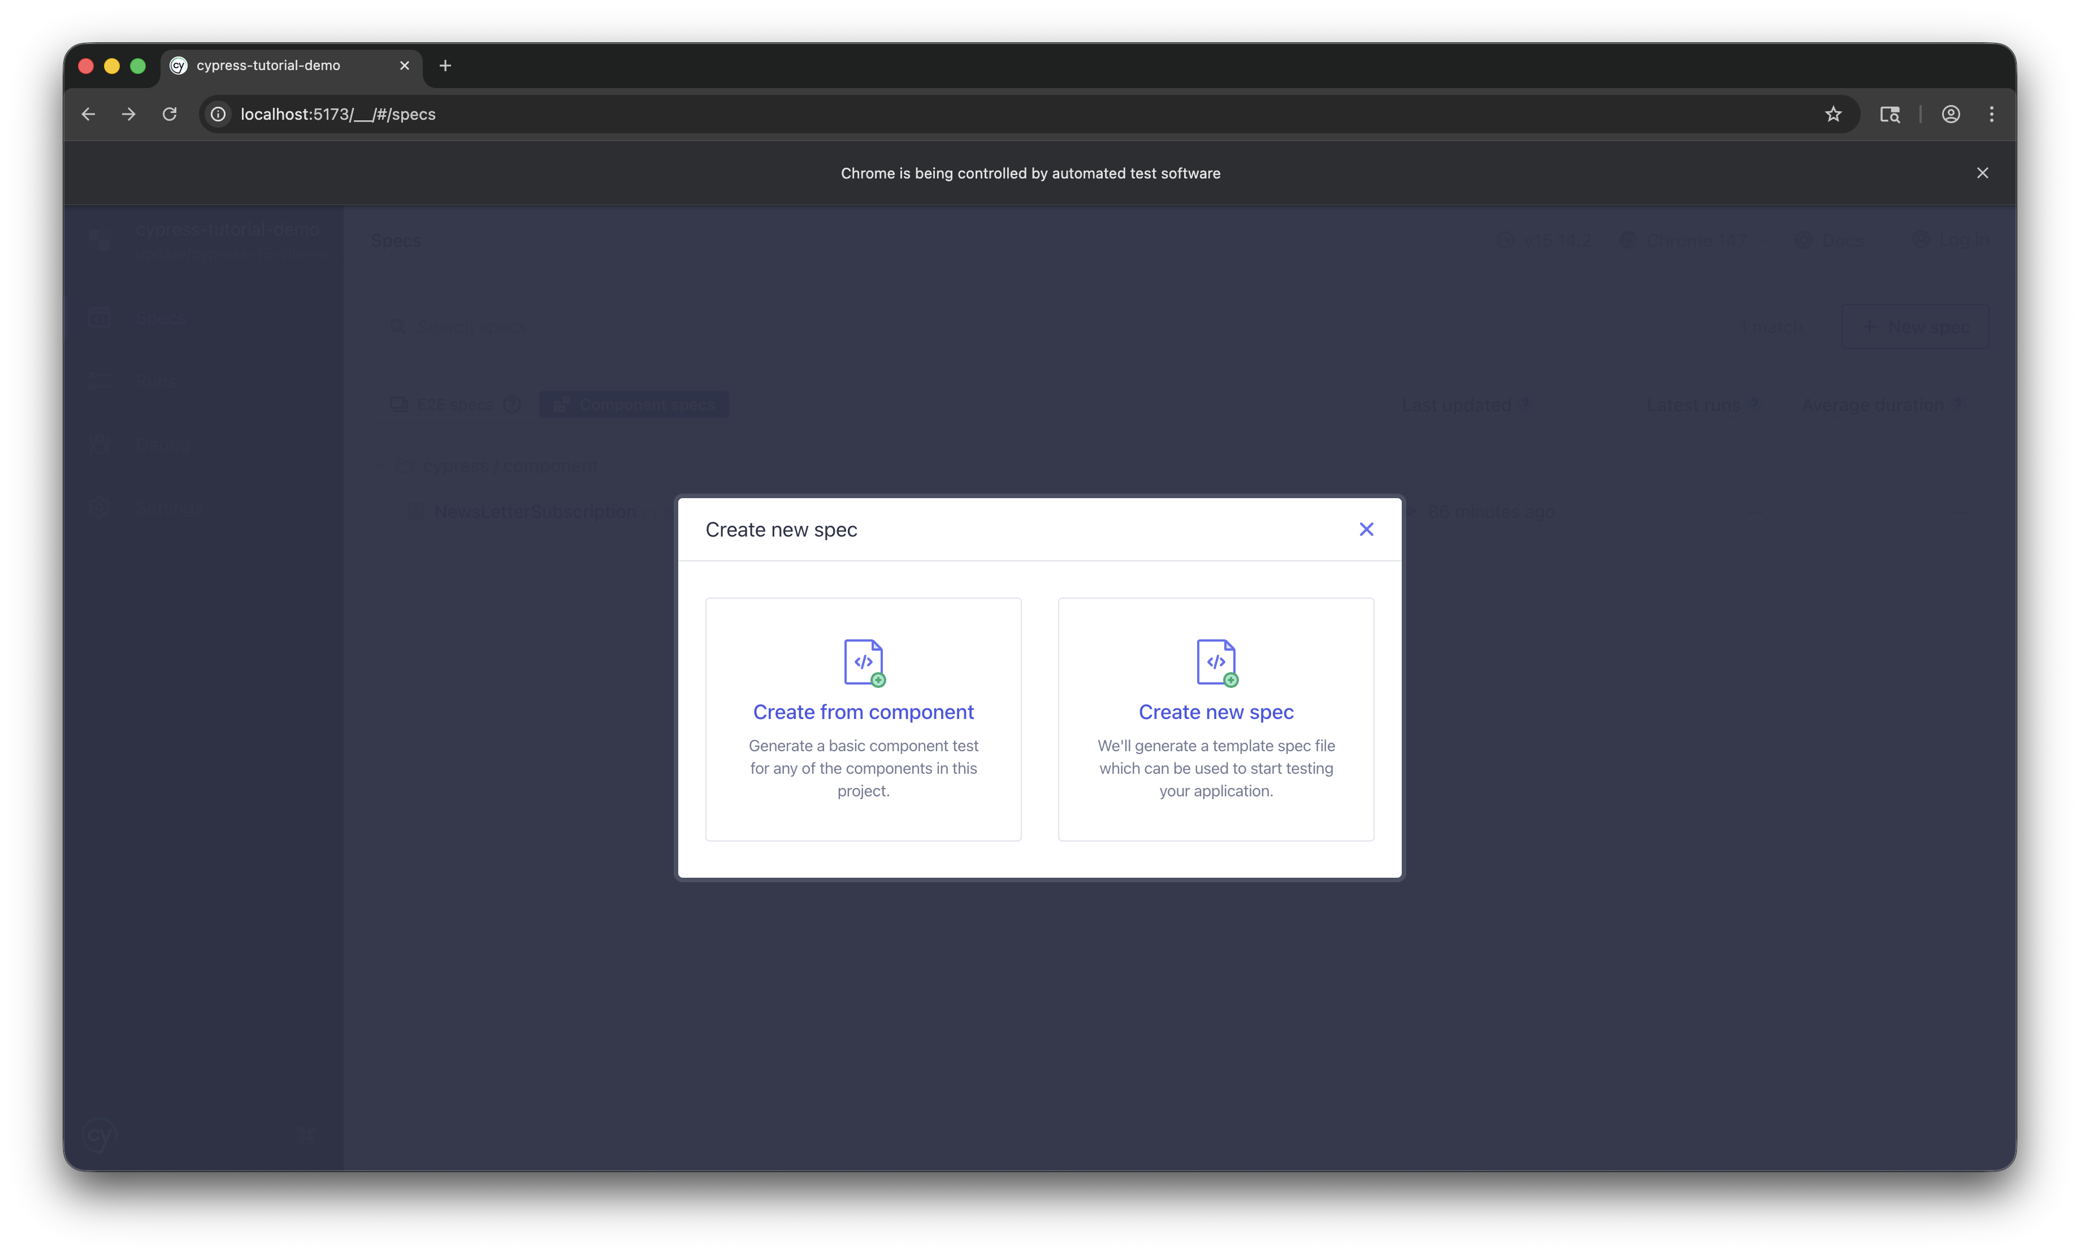The image size is (2080, 1255).
Task: Switch to the Component specs tab
Action: click(x=634, y=405)
